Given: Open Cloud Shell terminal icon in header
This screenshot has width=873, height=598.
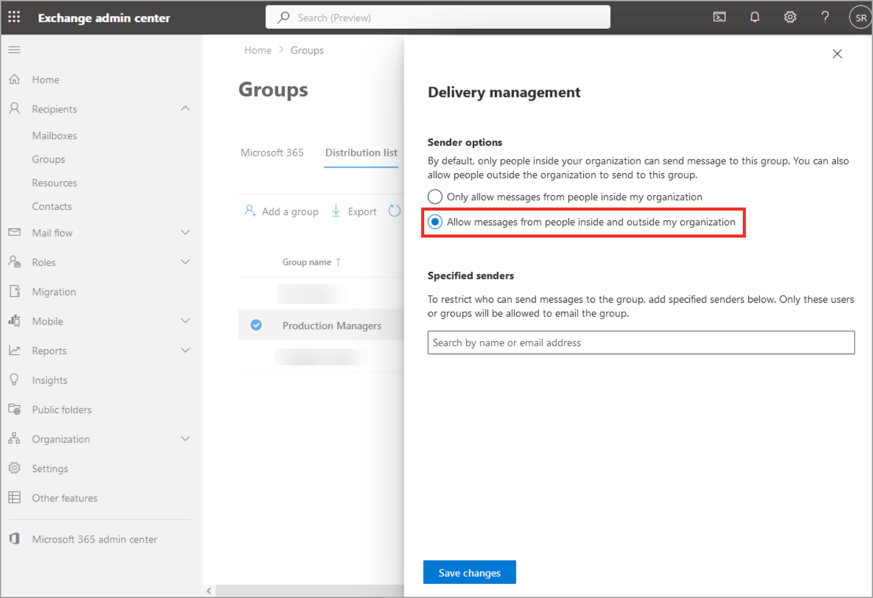Looking at the screenshot, I should point(720,17).
